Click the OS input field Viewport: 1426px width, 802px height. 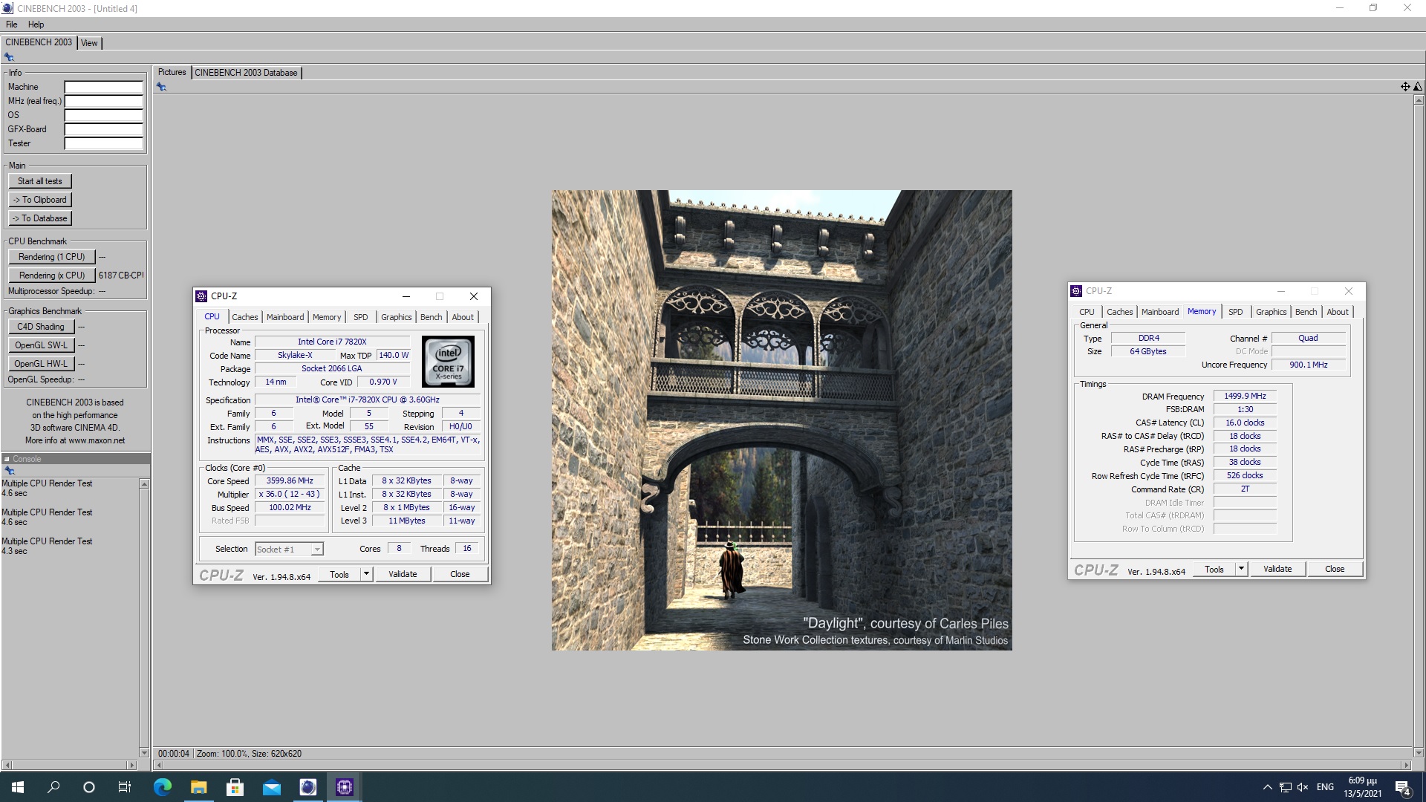103,115
